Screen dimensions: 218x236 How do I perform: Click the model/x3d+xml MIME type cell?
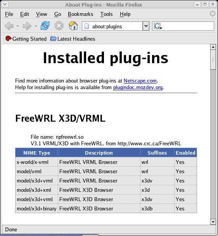[x=36, y=190]
